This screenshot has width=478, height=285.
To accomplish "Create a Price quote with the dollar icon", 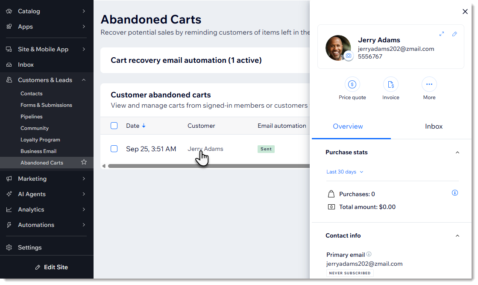I will pos(352,85).
